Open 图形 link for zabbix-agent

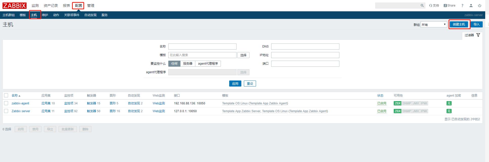pyautogui.click(x=113, y=103)
